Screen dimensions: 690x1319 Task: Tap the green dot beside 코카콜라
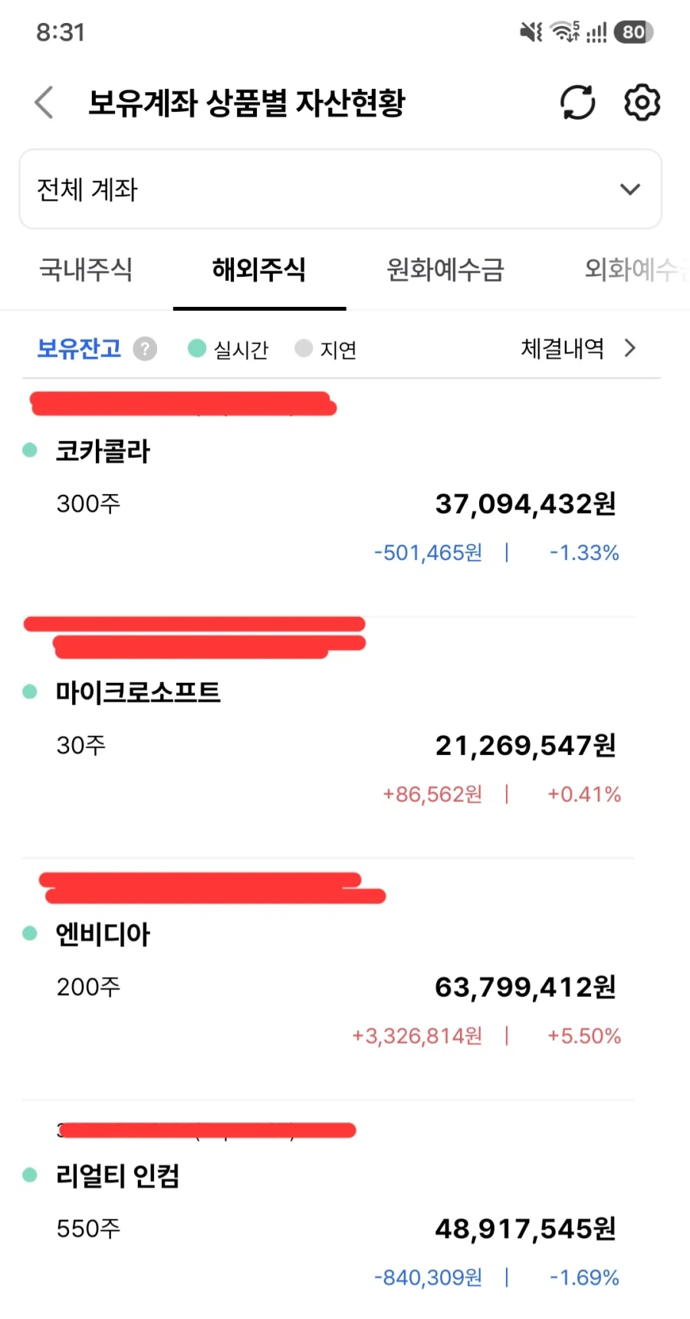(x=30, y=450)
